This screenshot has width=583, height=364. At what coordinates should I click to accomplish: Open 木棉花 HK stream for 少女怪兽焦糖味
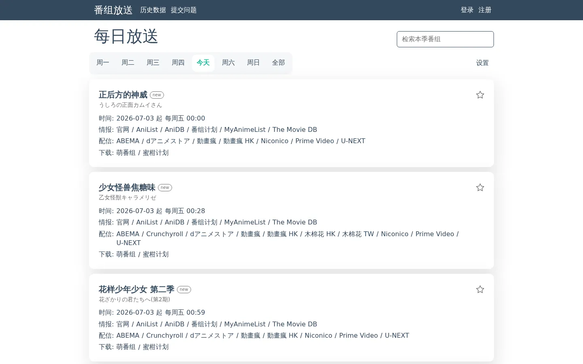tap(320, 234)
